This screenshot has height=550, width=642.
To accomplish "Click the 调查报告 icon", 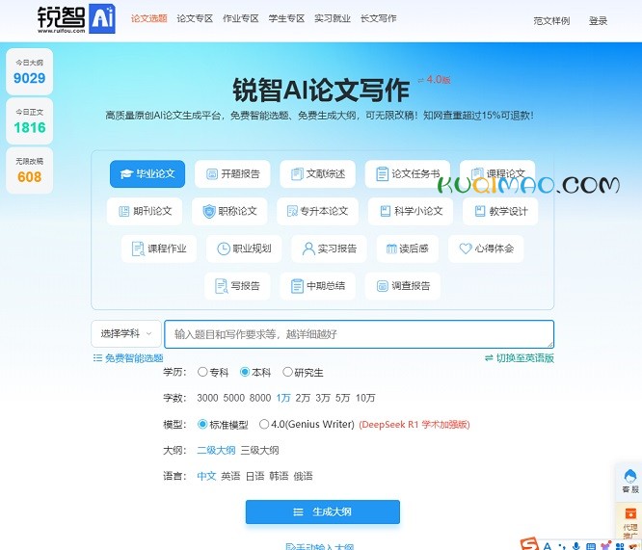I will (x=382, y=286).
